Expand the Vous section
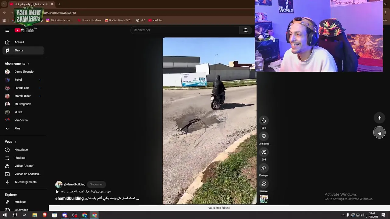 pos(11,142)
